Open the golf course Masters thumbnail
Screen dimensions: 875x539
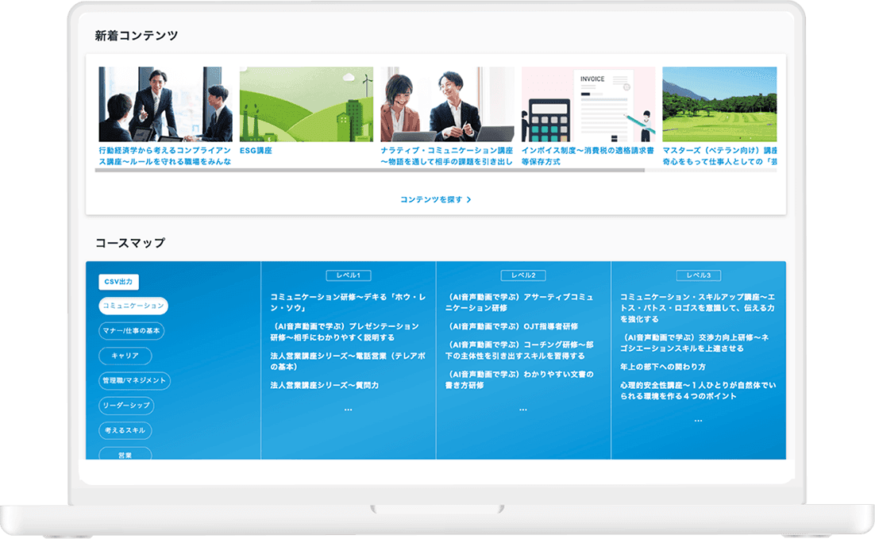coord(719,104)
